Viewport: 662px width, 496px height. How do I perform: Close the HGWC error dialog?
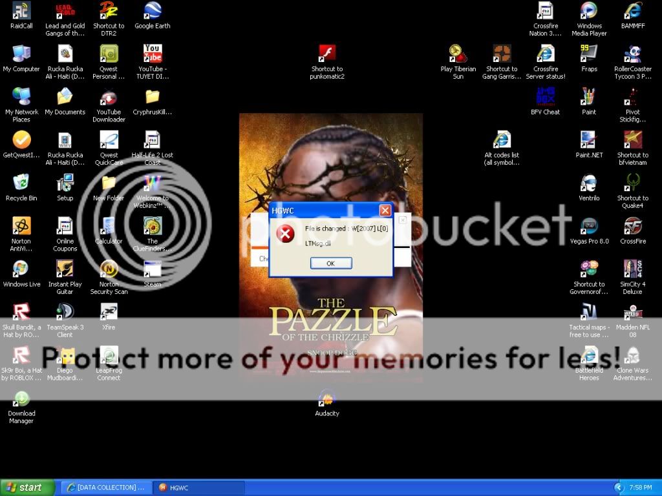coord(385,211)
